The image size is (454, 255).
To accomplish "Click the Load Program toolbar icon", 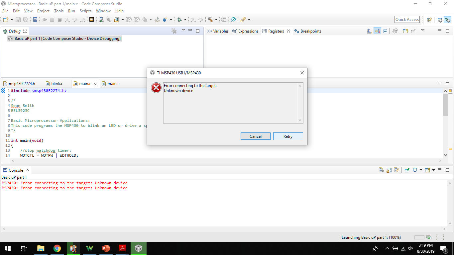I will tap(117, 20).
